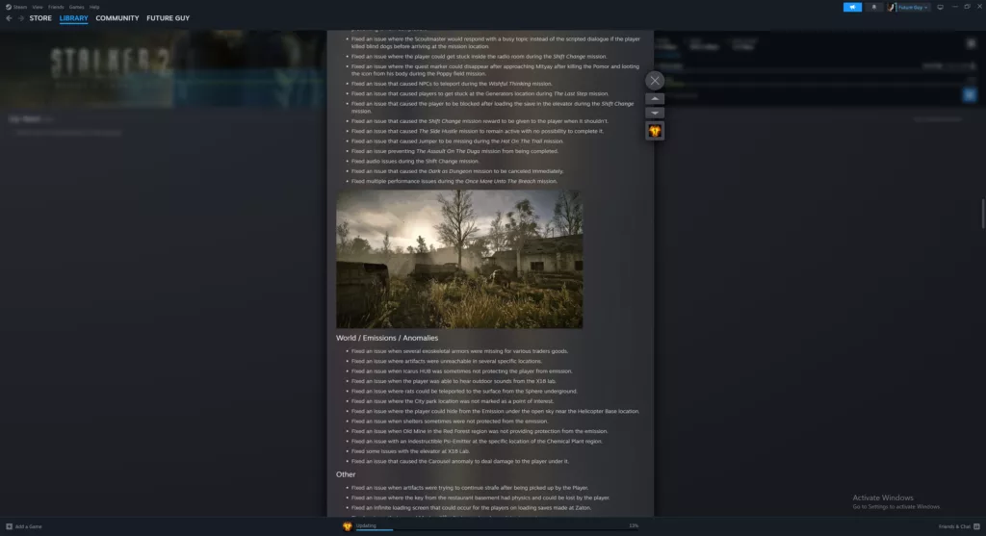Image resolution: width=986 pixels, height=536 pixels.
Task: Click the Add a Game plus icon
Action: (9, 526)
